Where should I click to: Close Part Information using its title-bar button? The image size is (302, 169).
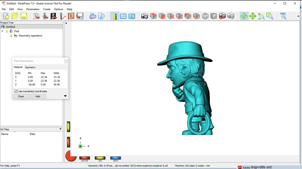click(66, 61)
